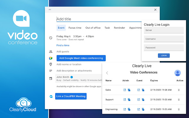Click the Server input field

click(164, 30)
